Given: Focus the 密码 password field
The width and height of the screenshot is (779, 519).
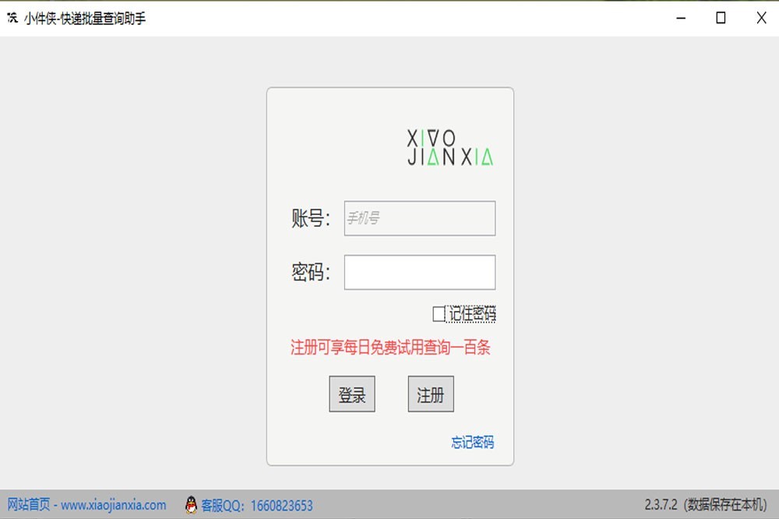Looking at the screenshot, I should click(420, 272).
